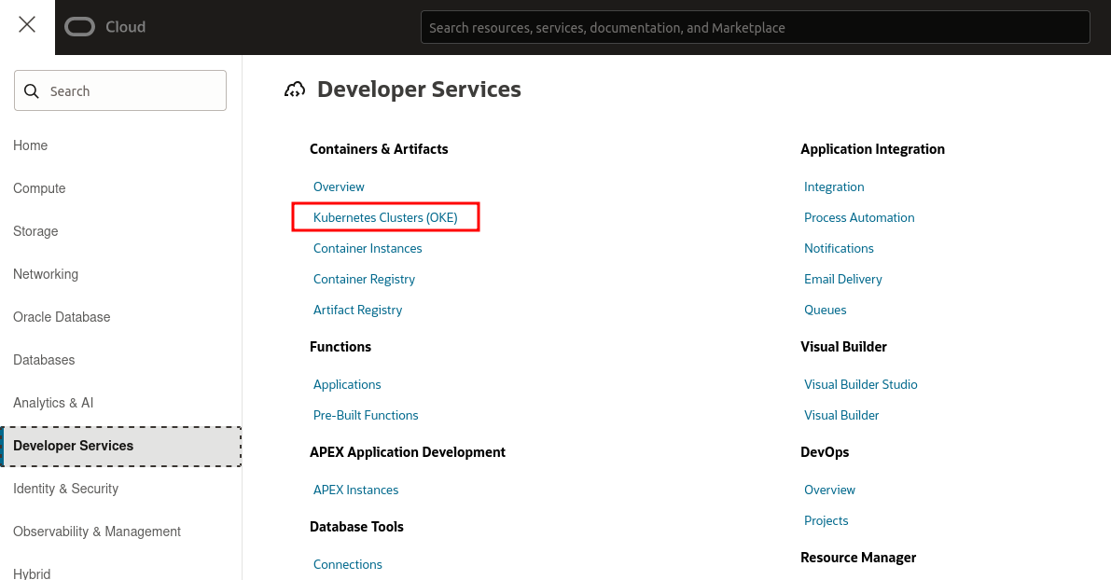Click the Oracle Cloud logo
The image size is (1111, 580).
pyautogui.click(x=104, y=27)
